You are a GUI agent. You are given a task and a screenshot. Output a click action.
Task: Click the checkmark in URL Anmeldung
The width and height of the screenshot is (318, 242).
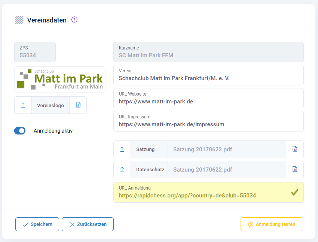[295, 193]
